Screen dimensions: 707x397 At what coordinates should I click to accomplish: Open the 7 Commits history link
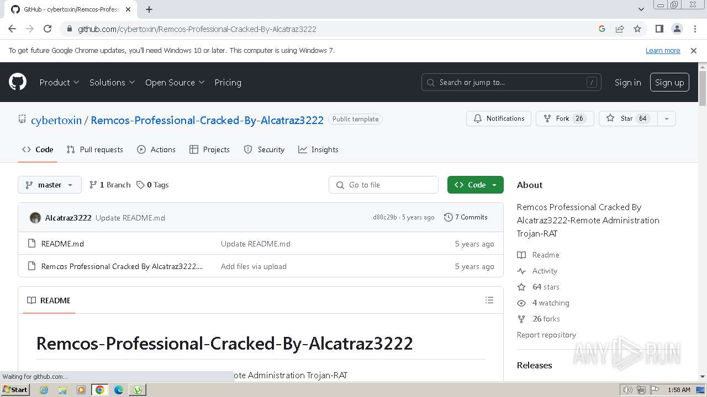point(466,217)
